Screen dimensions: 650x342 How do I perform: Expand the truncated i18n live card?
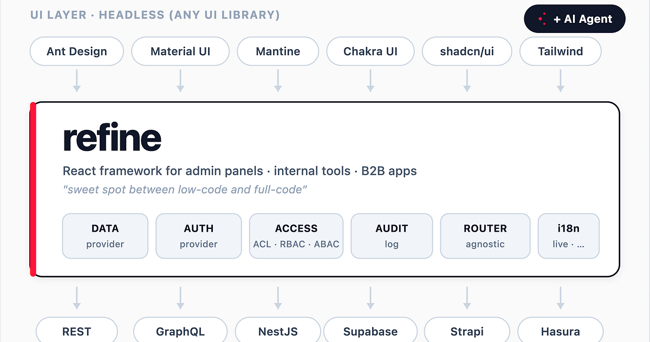(568, 236)
